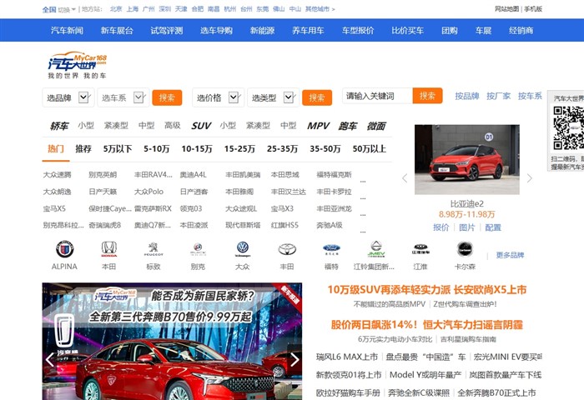Open 大众速腾 in the hot list

pyautogui.click(x=57, y=174)
